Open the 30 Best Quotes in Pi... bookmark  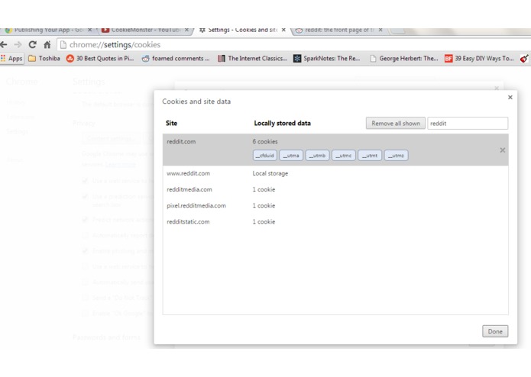[100, 59]
